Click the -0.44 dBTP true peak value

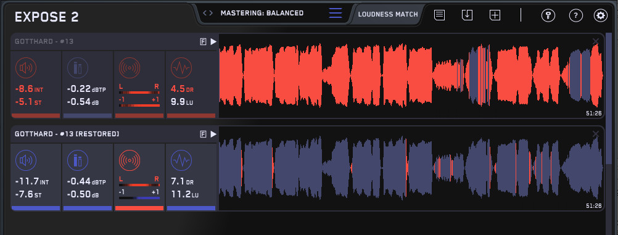point(86,182)
